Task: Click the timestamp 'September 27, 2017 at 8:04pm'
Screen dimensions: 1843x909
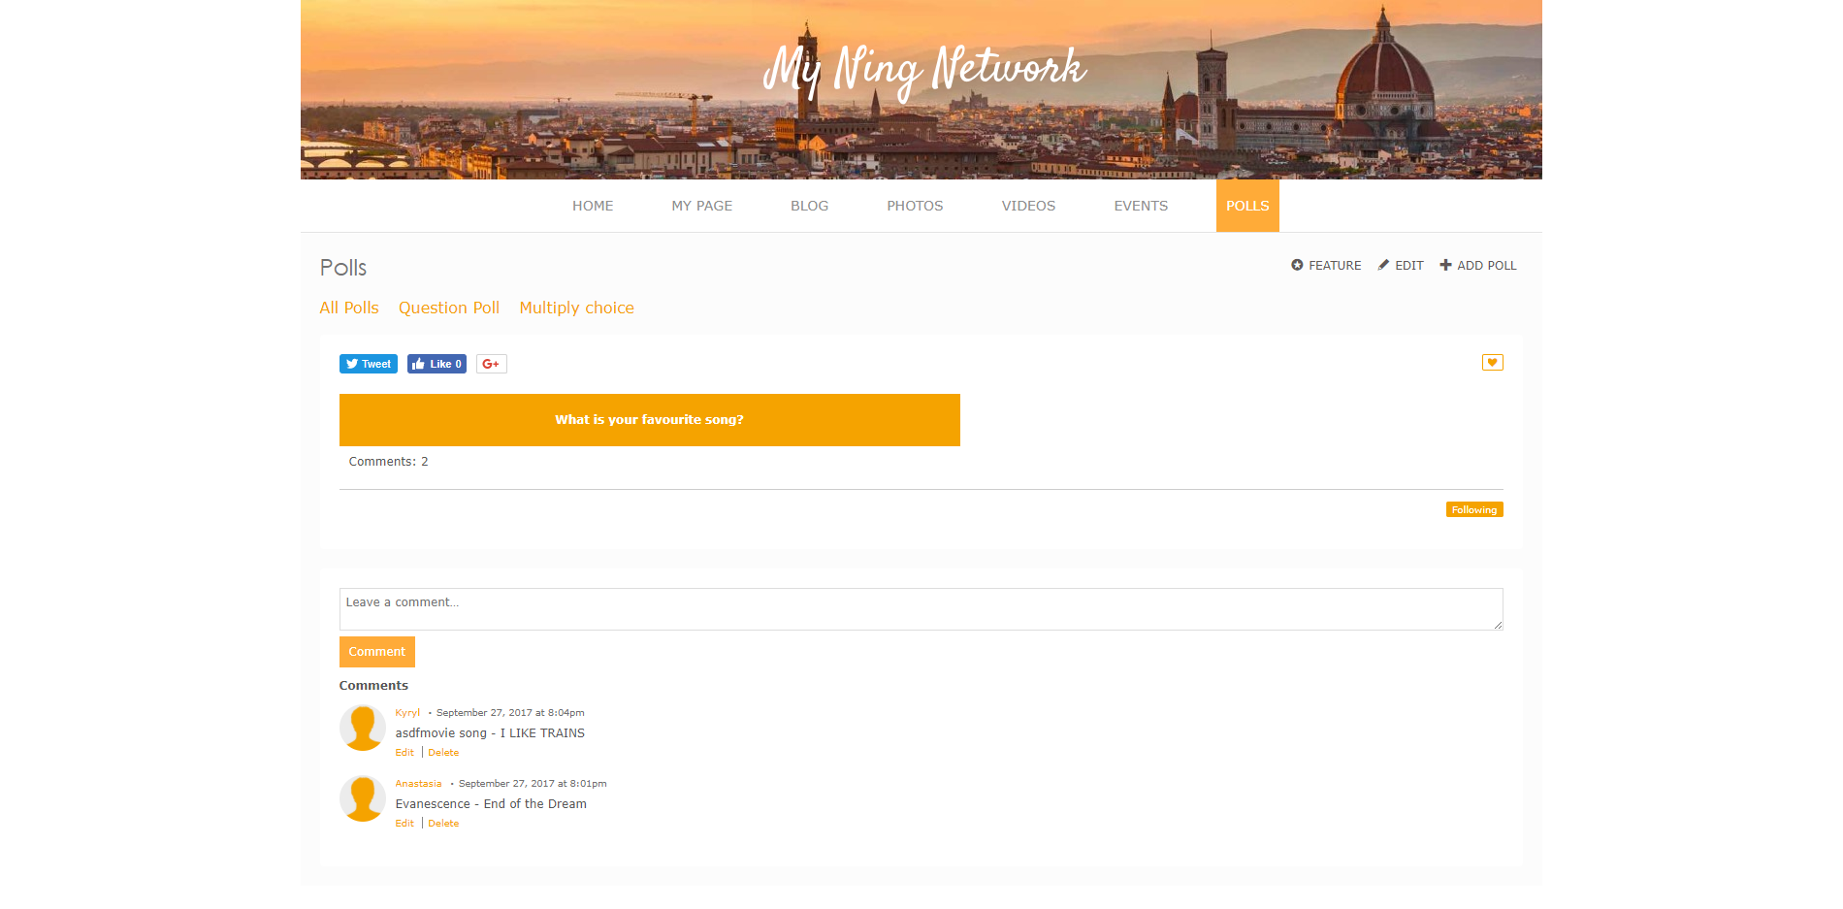Action: (510, 712)
